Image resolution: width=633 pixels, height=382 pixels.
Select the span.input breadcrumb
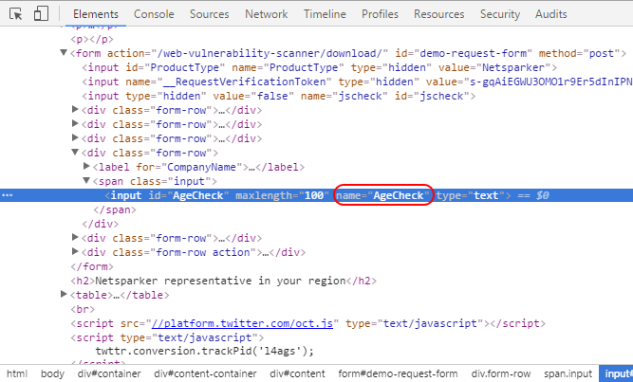pos(568,373)
